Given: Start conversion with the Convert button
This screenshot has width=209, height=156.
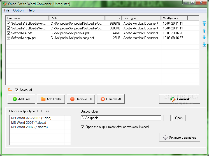Looking at the screenshot, I should click(x=180, y=99).
